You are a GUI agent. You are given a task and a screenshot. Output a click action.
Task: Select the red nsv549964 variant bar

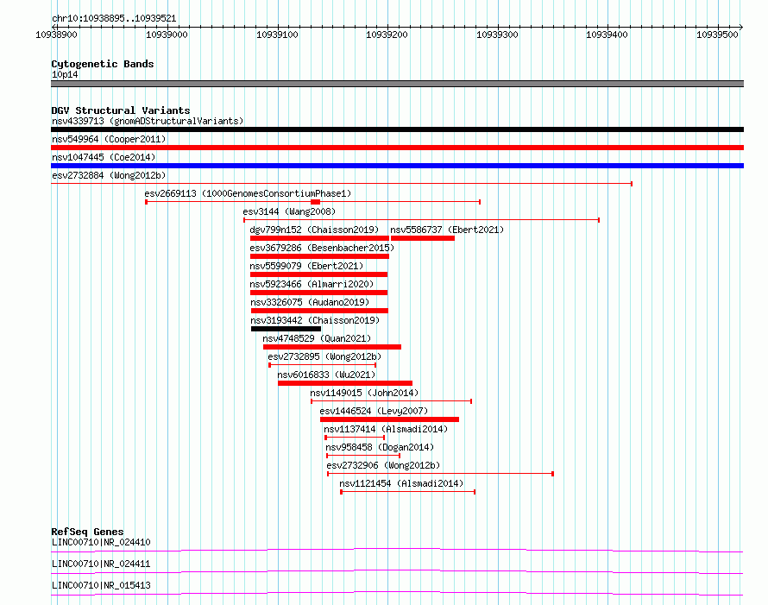pyautogui.click(x=397, y=148)
